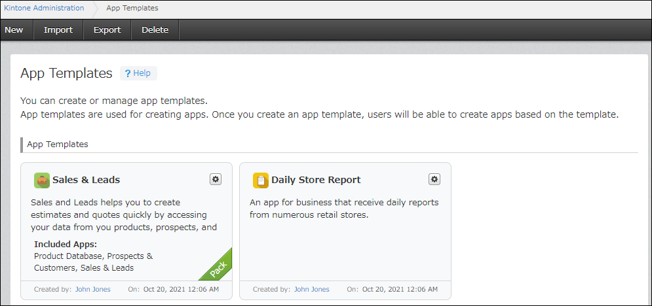Open the Help link beside the heading
This screenshot has height=306, width=652.
tap(142, 73)
